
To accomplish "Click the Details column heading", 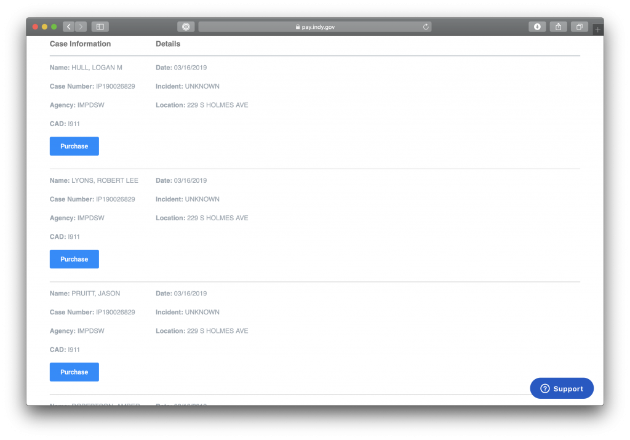I will [x=168, y=44].
